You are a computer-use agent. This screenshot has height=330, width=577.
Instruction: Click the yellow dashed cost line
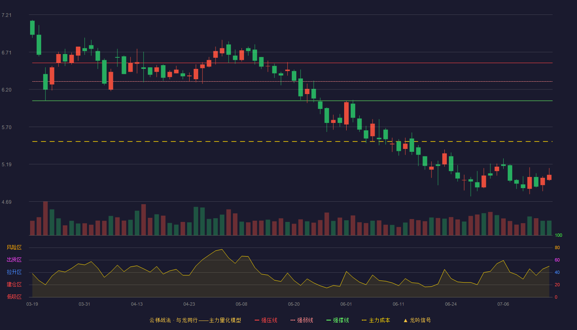[292, 141]
